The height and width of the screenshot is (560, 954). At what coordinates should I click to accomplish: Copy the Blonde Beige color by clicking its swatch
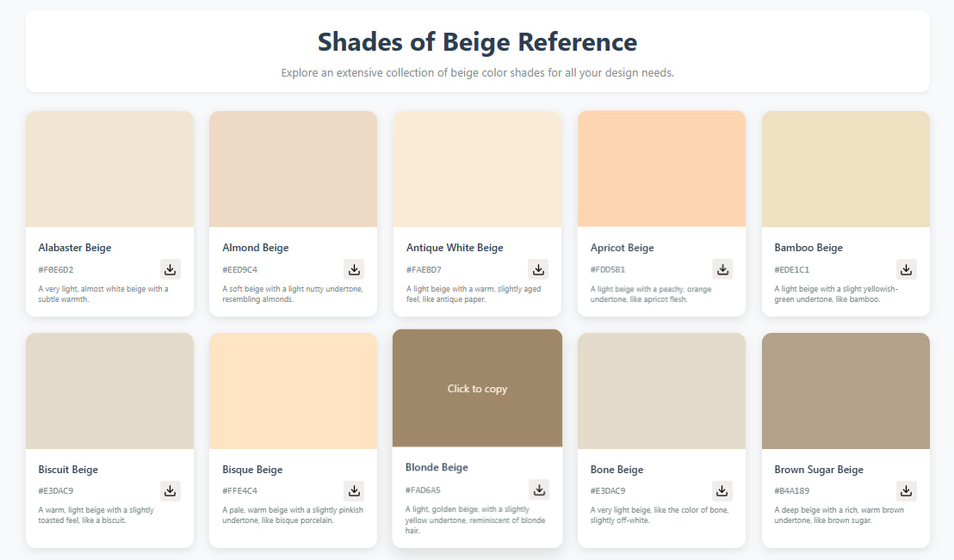click(x=477, y=388)
